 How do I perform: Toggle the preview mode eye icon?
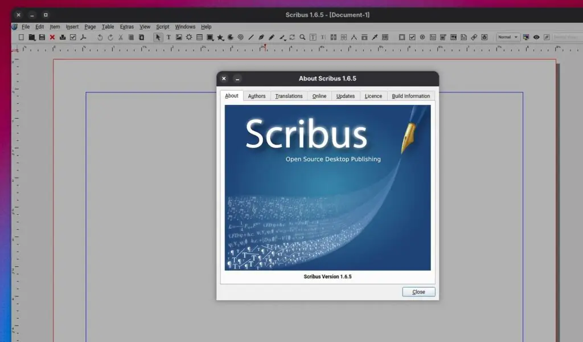point(536,36)
